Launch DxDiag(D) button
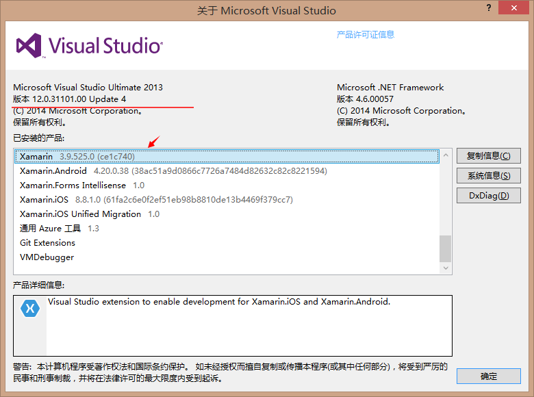534x397 pixels. click(488, 196)
